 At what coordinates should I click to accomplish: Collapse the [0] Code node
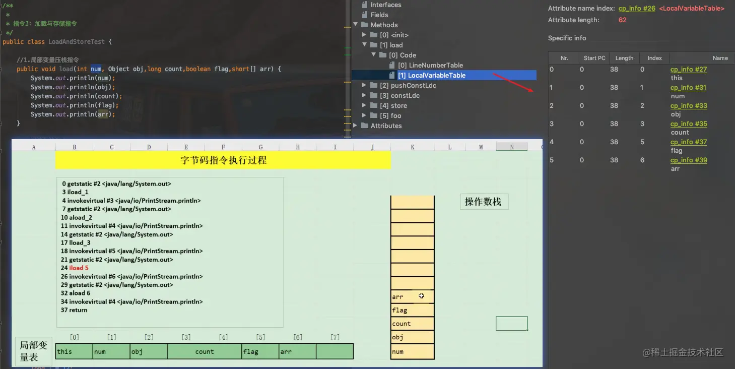pyautogui.click(x=374, y=55)
